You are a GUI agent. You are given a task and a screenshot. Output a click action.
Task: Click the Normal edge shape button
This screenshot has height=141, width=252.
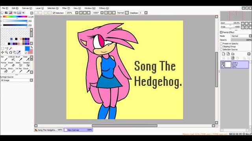[x=120, y=13]
